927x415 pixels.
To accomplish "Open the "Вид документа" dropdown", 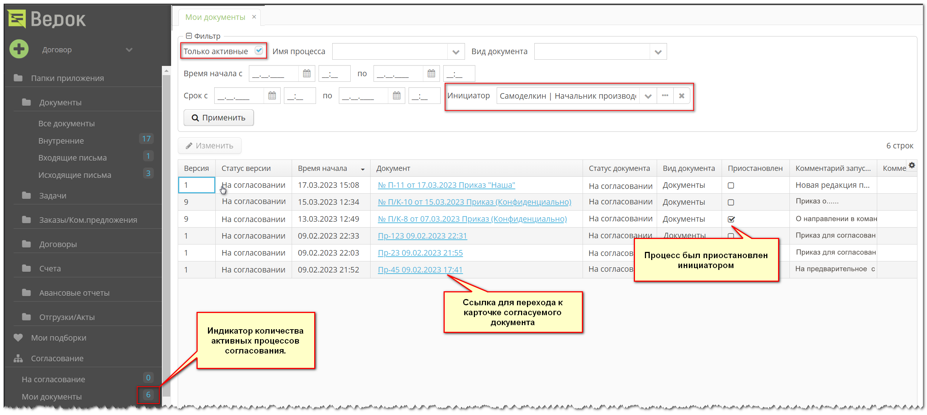I will pos(659,51).
